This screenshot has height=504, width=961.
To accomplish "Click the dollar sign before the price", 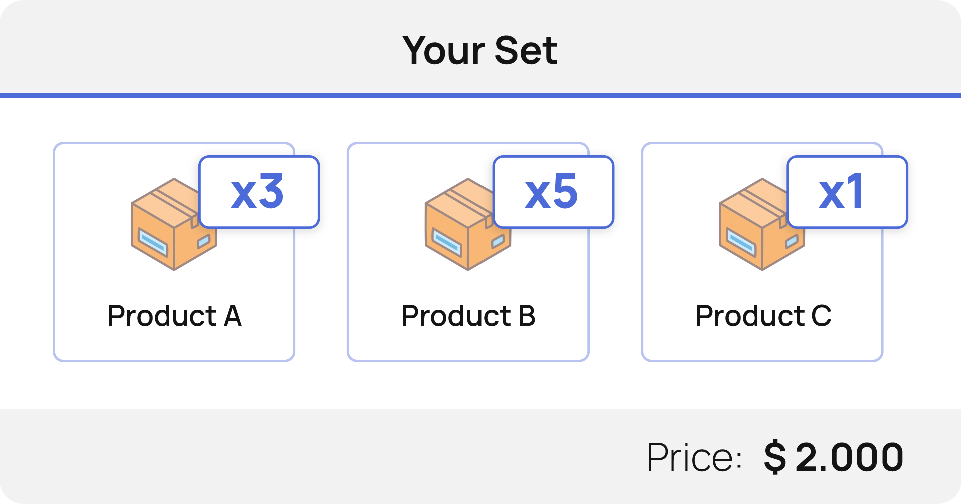I will click(x=775, y=457).
